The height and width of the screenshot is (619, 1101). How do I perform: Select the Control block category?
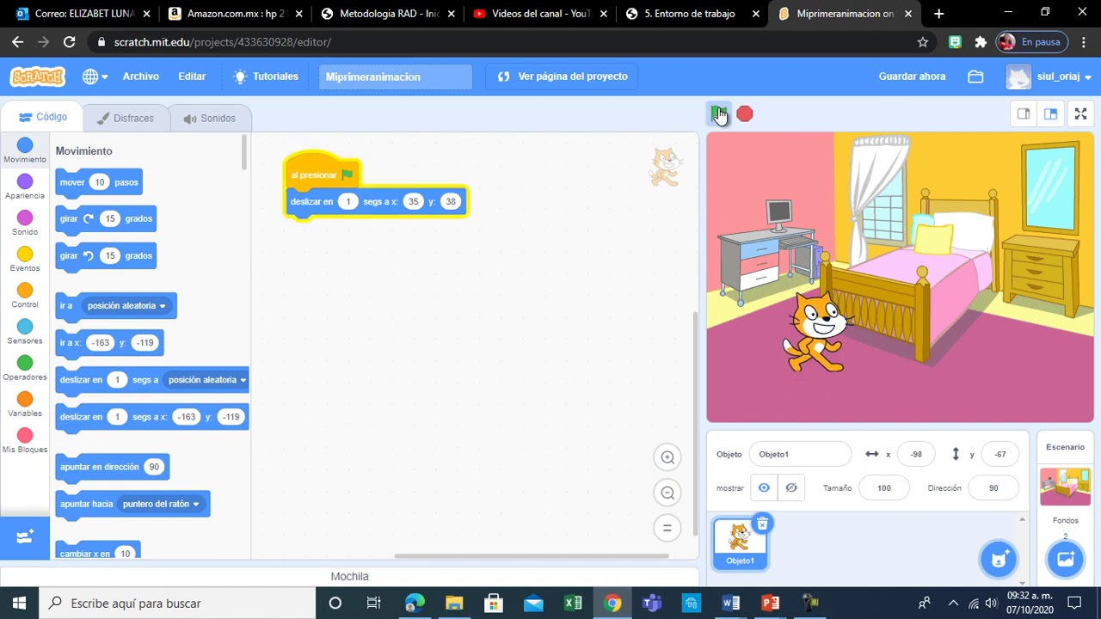25,296
